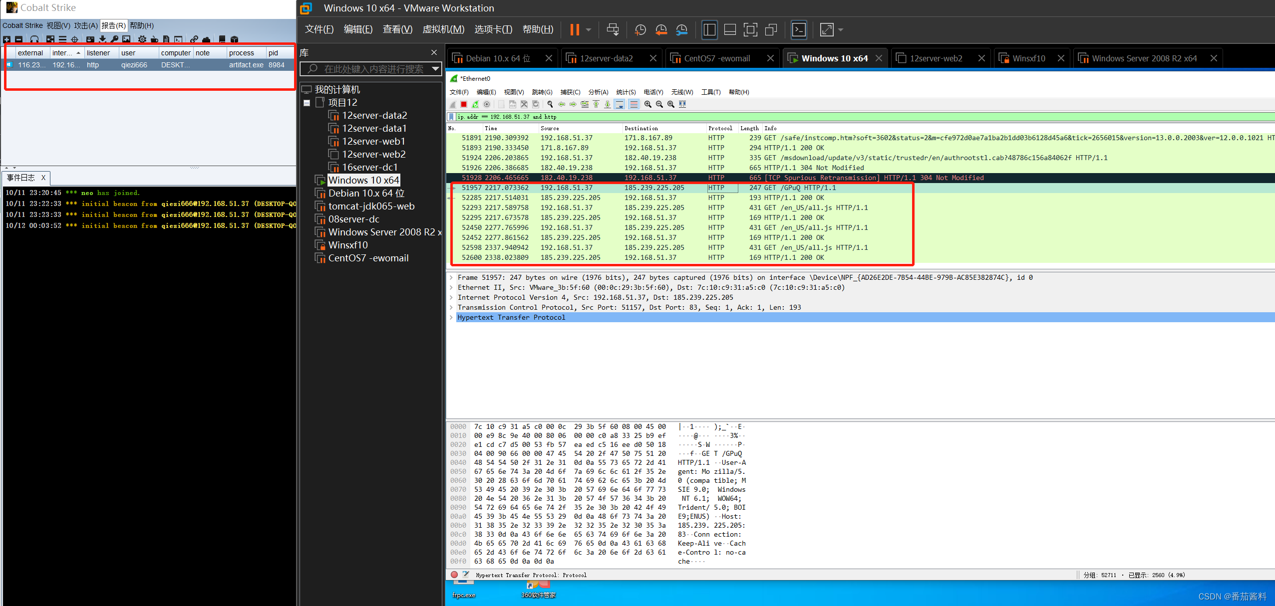Screen dimensions: 1275x606
Task: Open 攻击(A) menu in Cobalt Strike
Action: coord(86,25)
